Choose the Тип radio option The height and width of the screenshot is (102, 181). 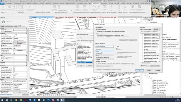click(x=117, y=46)
